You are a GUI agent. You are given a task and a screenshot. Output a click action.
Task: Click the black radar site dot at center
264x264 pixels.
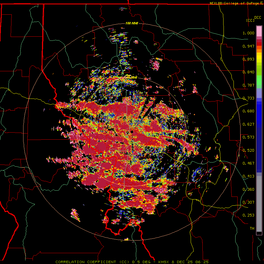coord(132,132)
